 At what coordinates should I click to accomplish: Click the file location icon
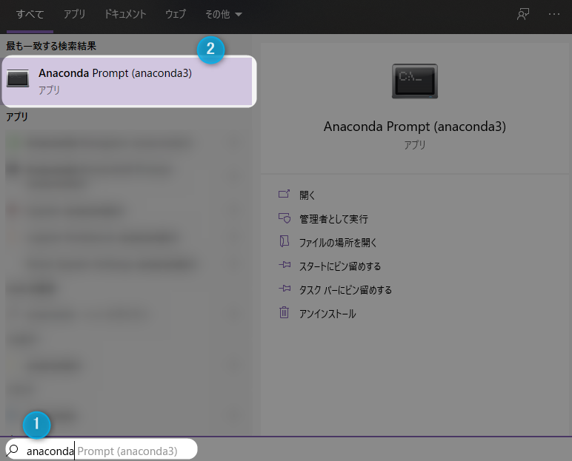point(285,241)
